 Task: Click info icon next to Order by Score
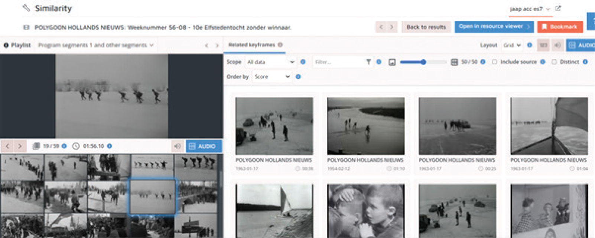tap(298, 77)
